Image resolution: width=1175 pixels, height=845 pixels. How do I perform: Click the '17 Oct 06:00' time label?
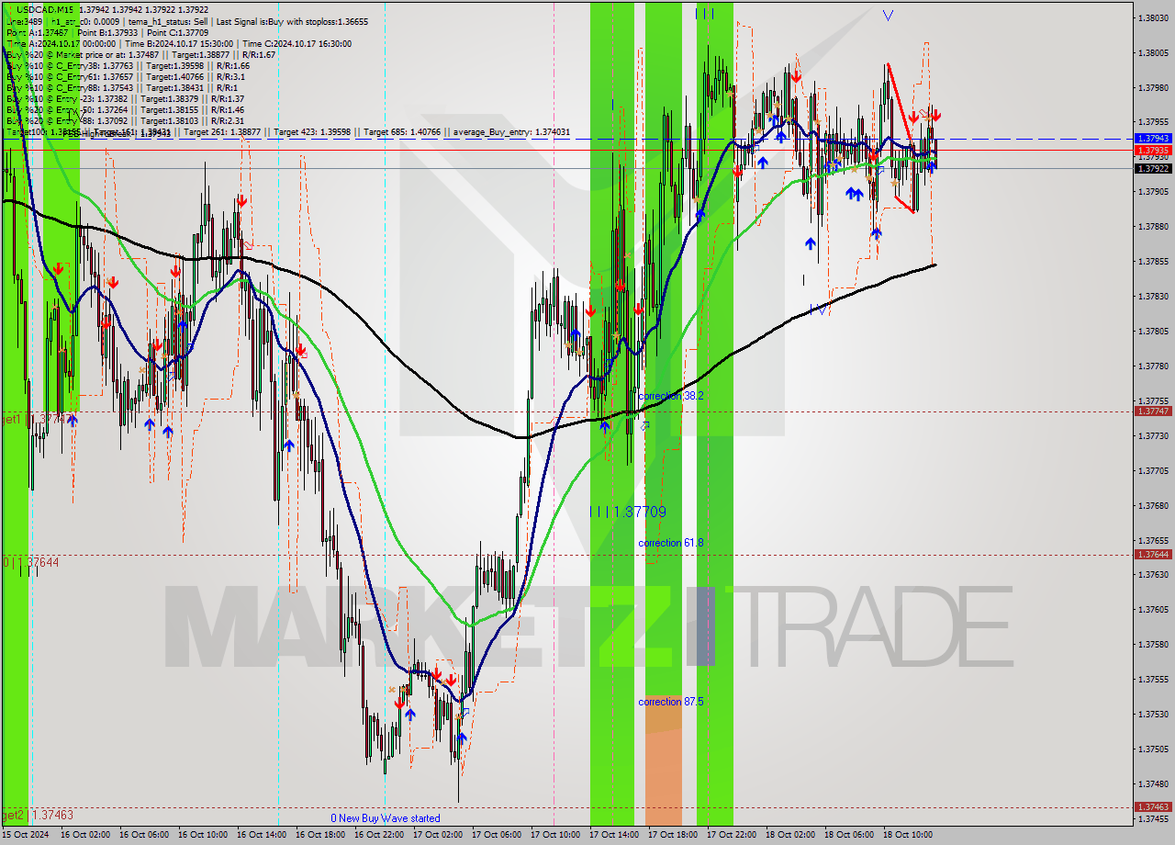pos(497,835)
